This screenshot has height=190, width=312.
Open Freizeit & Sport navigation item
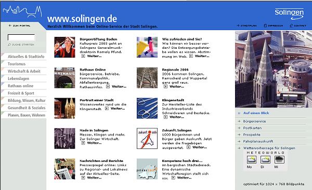coord(21,93)
